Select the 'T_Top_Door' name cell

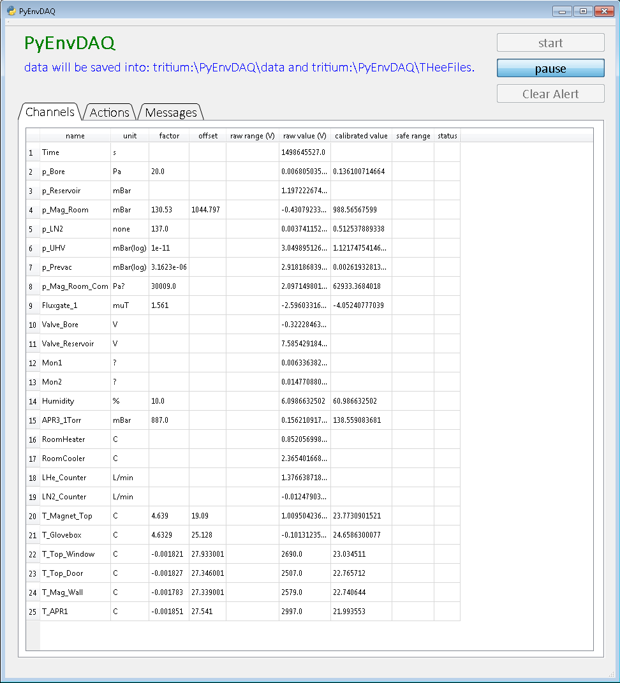click(x=75, y=574)
